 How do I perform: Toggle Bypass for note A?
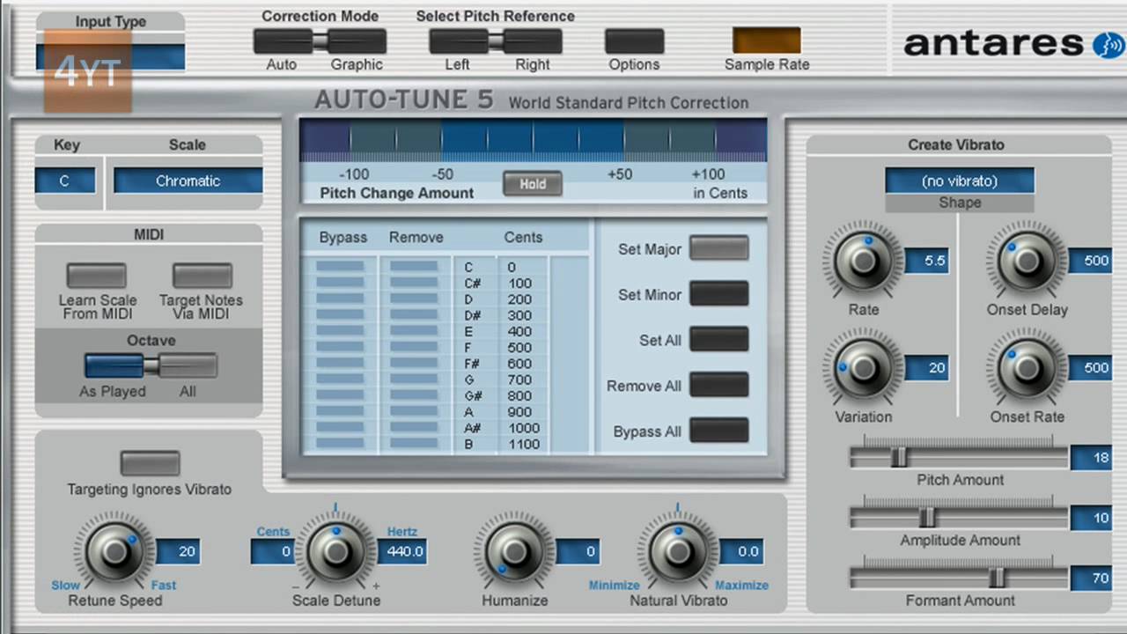(340, 412)
